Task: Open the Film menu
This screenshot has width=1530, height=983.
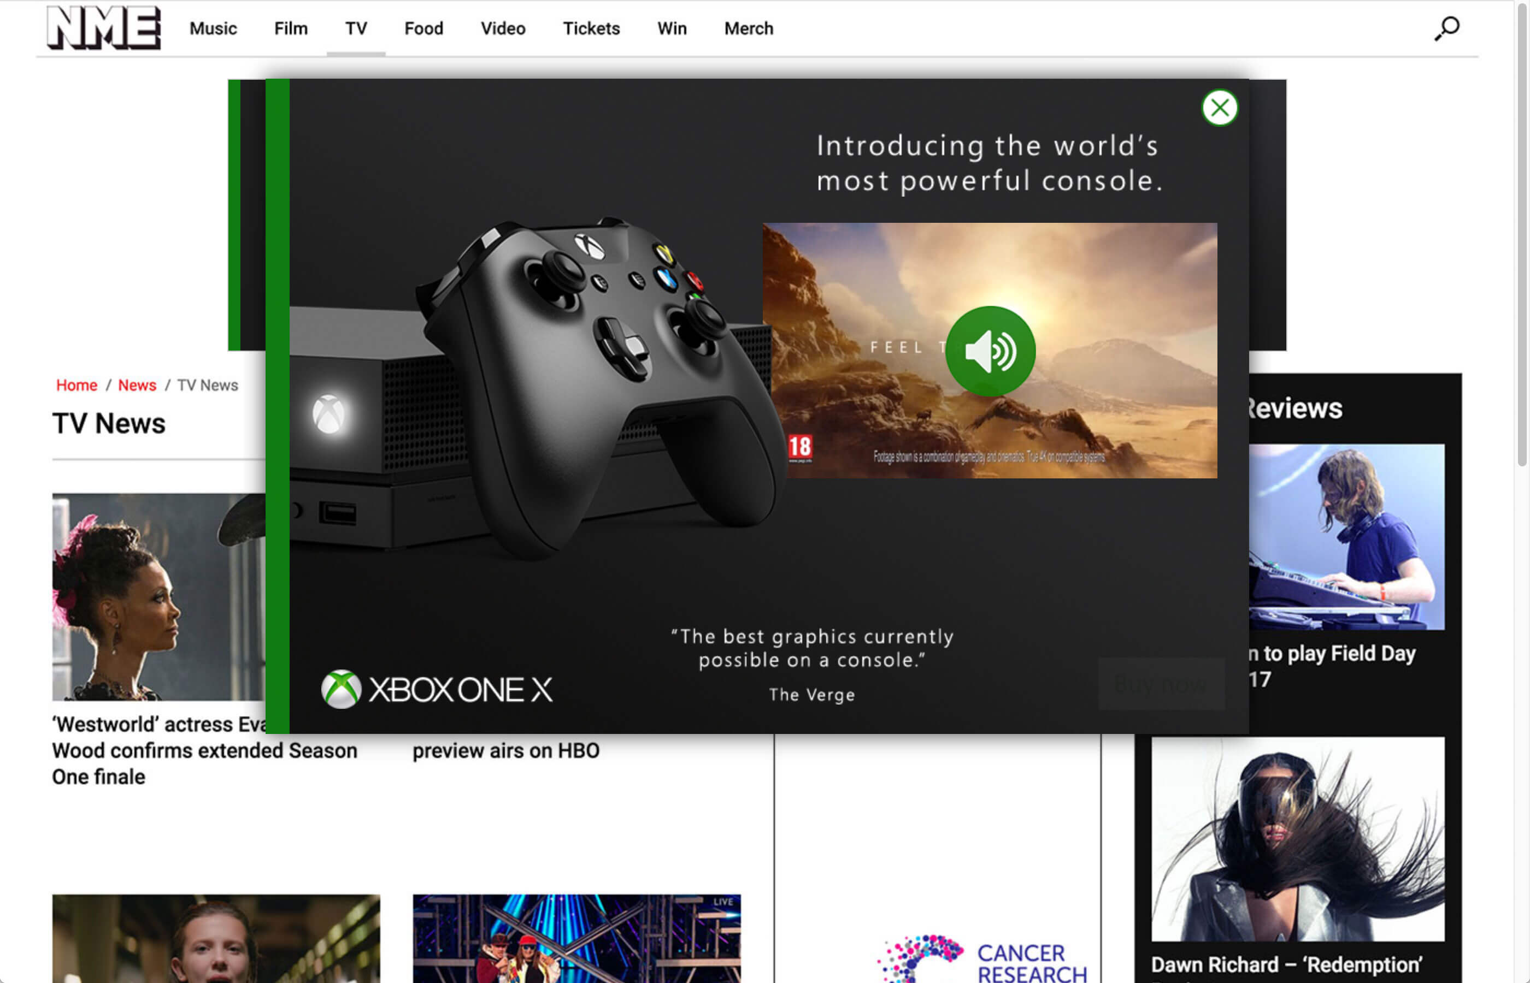Action: 291,29
